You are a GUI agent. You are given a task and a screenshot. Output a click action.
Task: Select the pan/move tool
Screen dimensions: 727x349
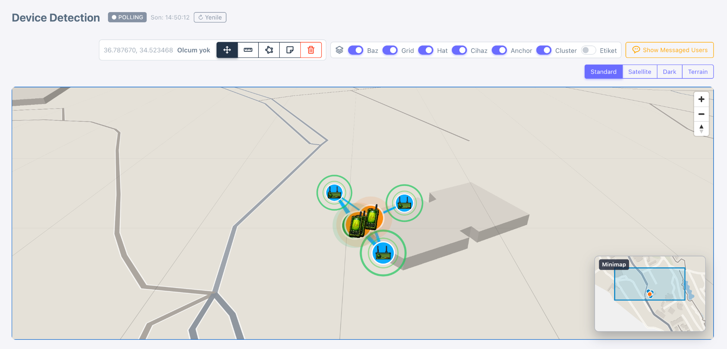pos(227,50)
